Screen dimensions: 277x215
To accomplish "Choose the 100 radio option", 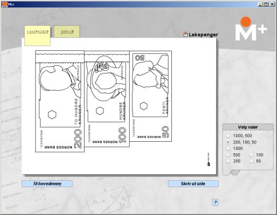I will (251, 155).
